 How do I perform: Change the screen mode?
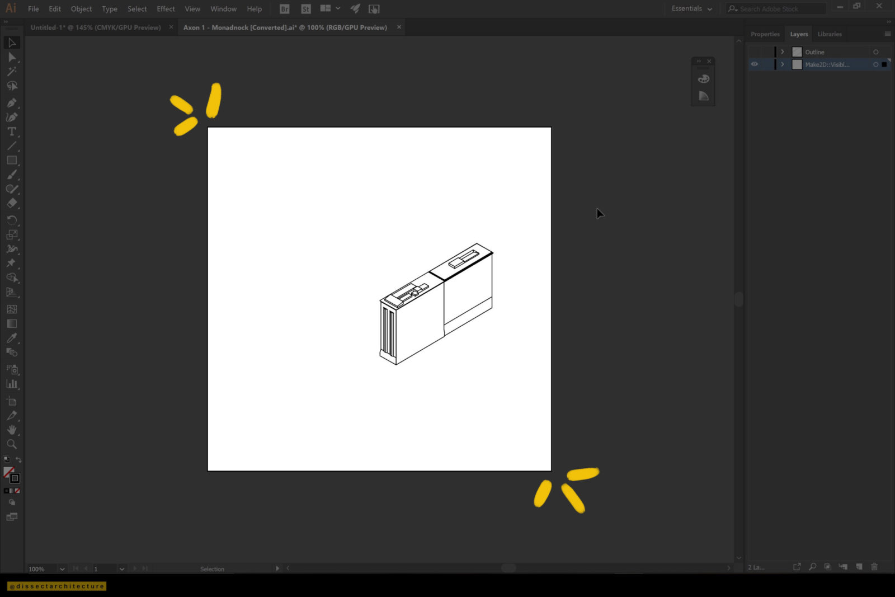pos(12,517)
